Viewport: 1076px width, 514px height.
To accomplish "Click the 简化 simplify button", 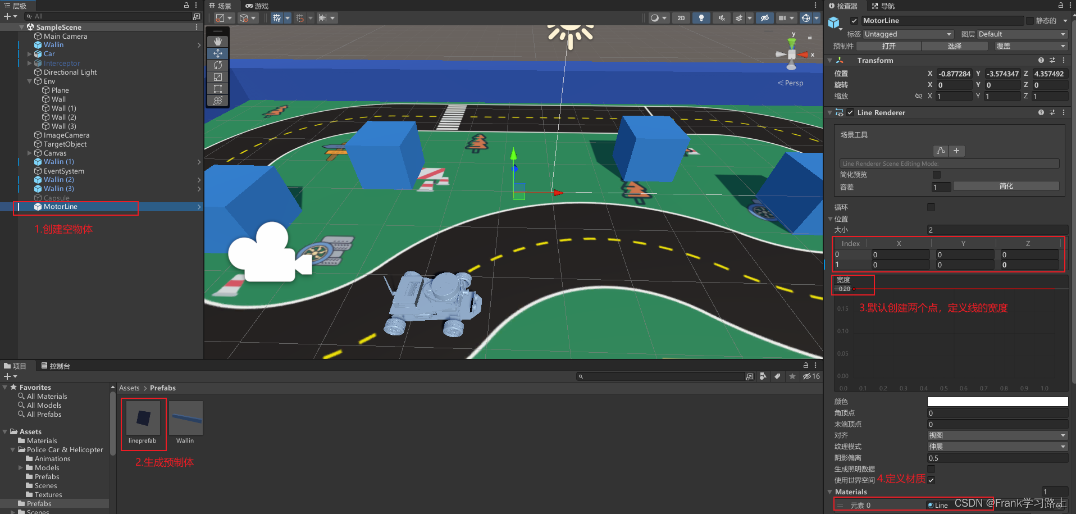I will click(x=1006, y=186).
